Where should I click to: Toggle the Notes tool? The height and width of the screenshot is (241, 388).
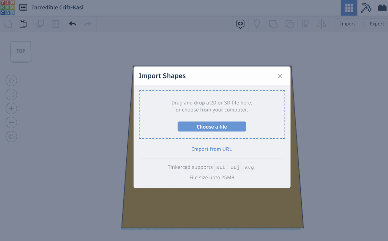240,24
